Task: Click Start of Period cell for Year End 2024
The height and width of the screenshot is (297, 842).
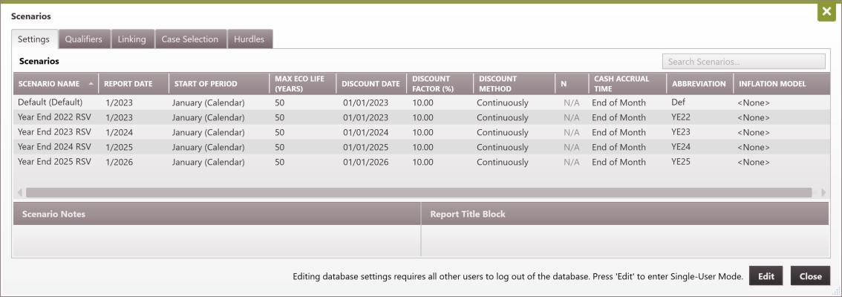Action: [x=209, y=147]
